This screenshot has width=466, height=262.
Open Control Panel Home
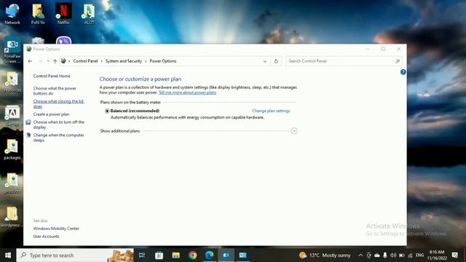pyautogui.click(x=52, y=76)
